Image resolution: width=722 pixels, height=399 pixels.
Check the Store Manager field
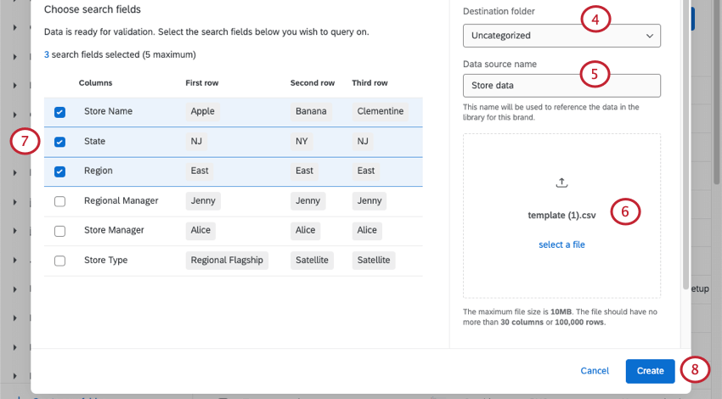[59, 231]
